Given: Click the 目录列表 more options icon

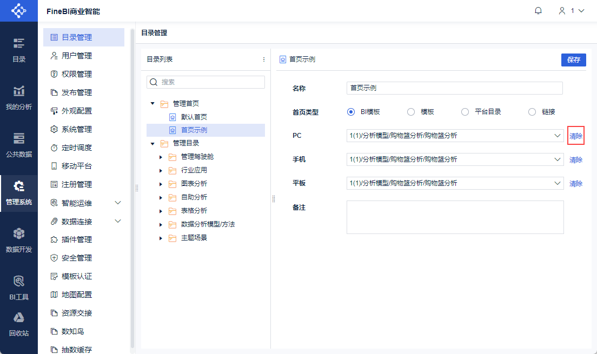Looking at the screenshot, I should pos(264,59).
